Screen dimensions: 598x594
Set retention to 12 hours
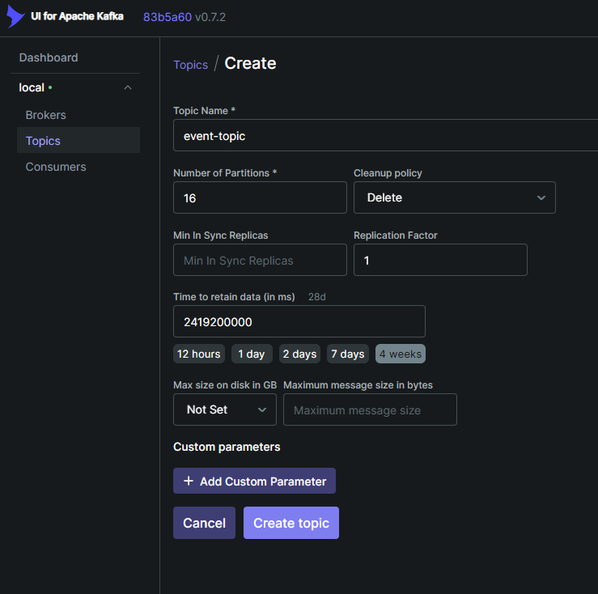pyautogui.click(x=199, y=354)
